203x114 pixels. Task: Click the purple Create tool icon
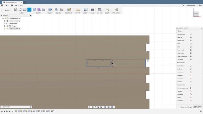coord(39,9)
